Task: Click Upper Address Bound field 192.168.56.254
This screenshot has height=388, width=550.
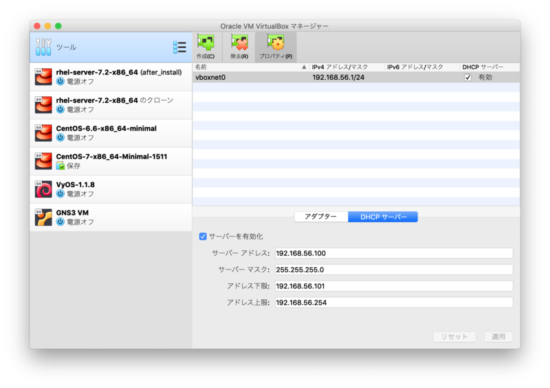Action: point(394,302)
